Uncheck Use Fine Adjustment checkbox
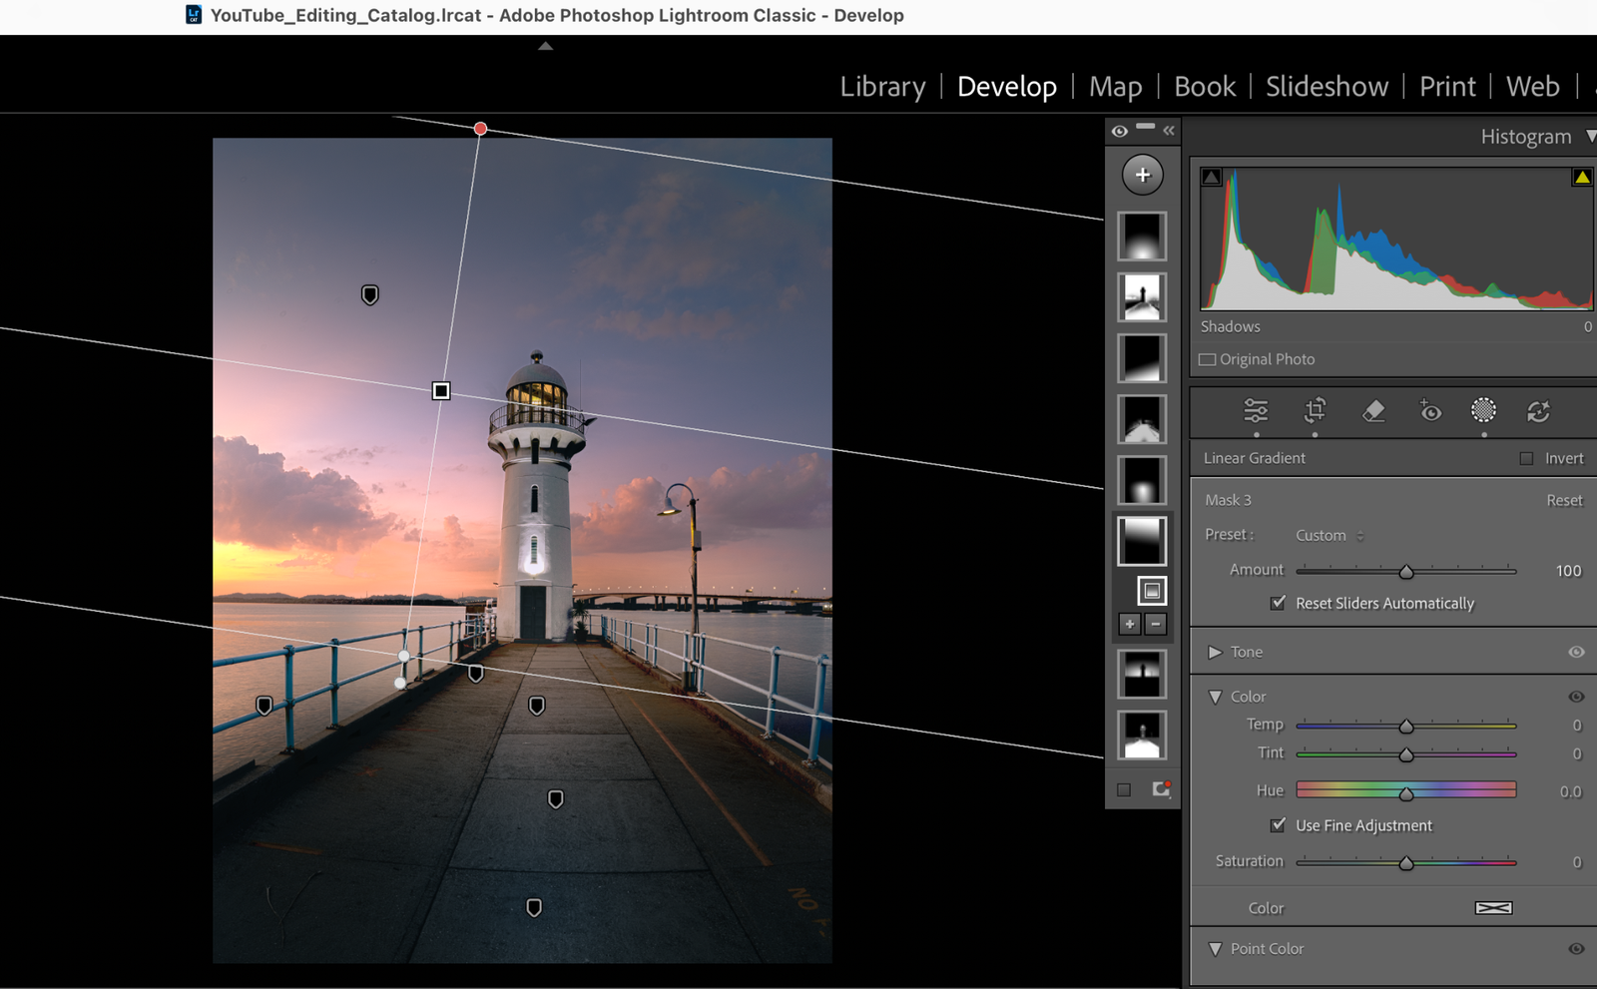The image size is (1597, 989). [x=1278, y=825]
